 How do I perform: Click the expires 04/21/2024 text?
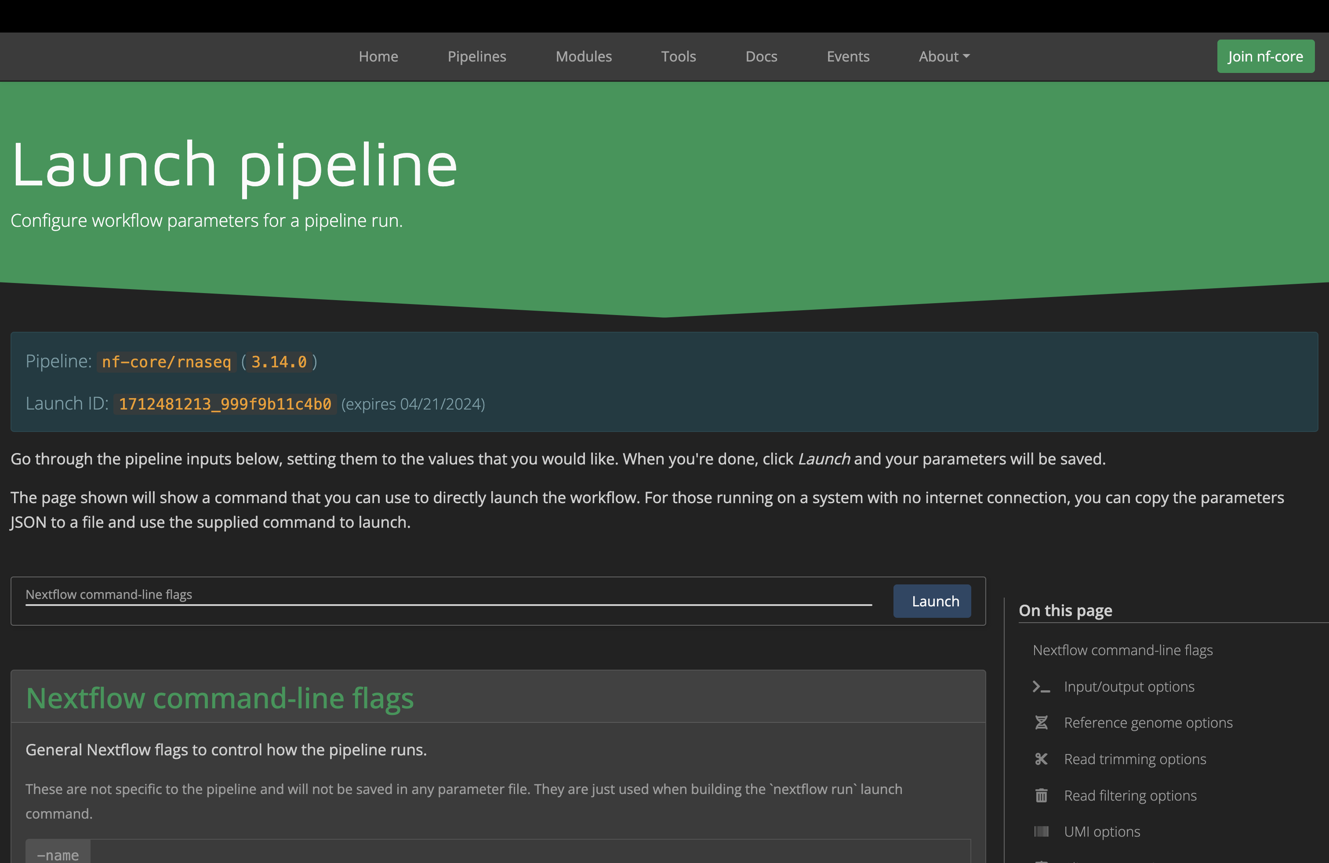click(413, 403)
